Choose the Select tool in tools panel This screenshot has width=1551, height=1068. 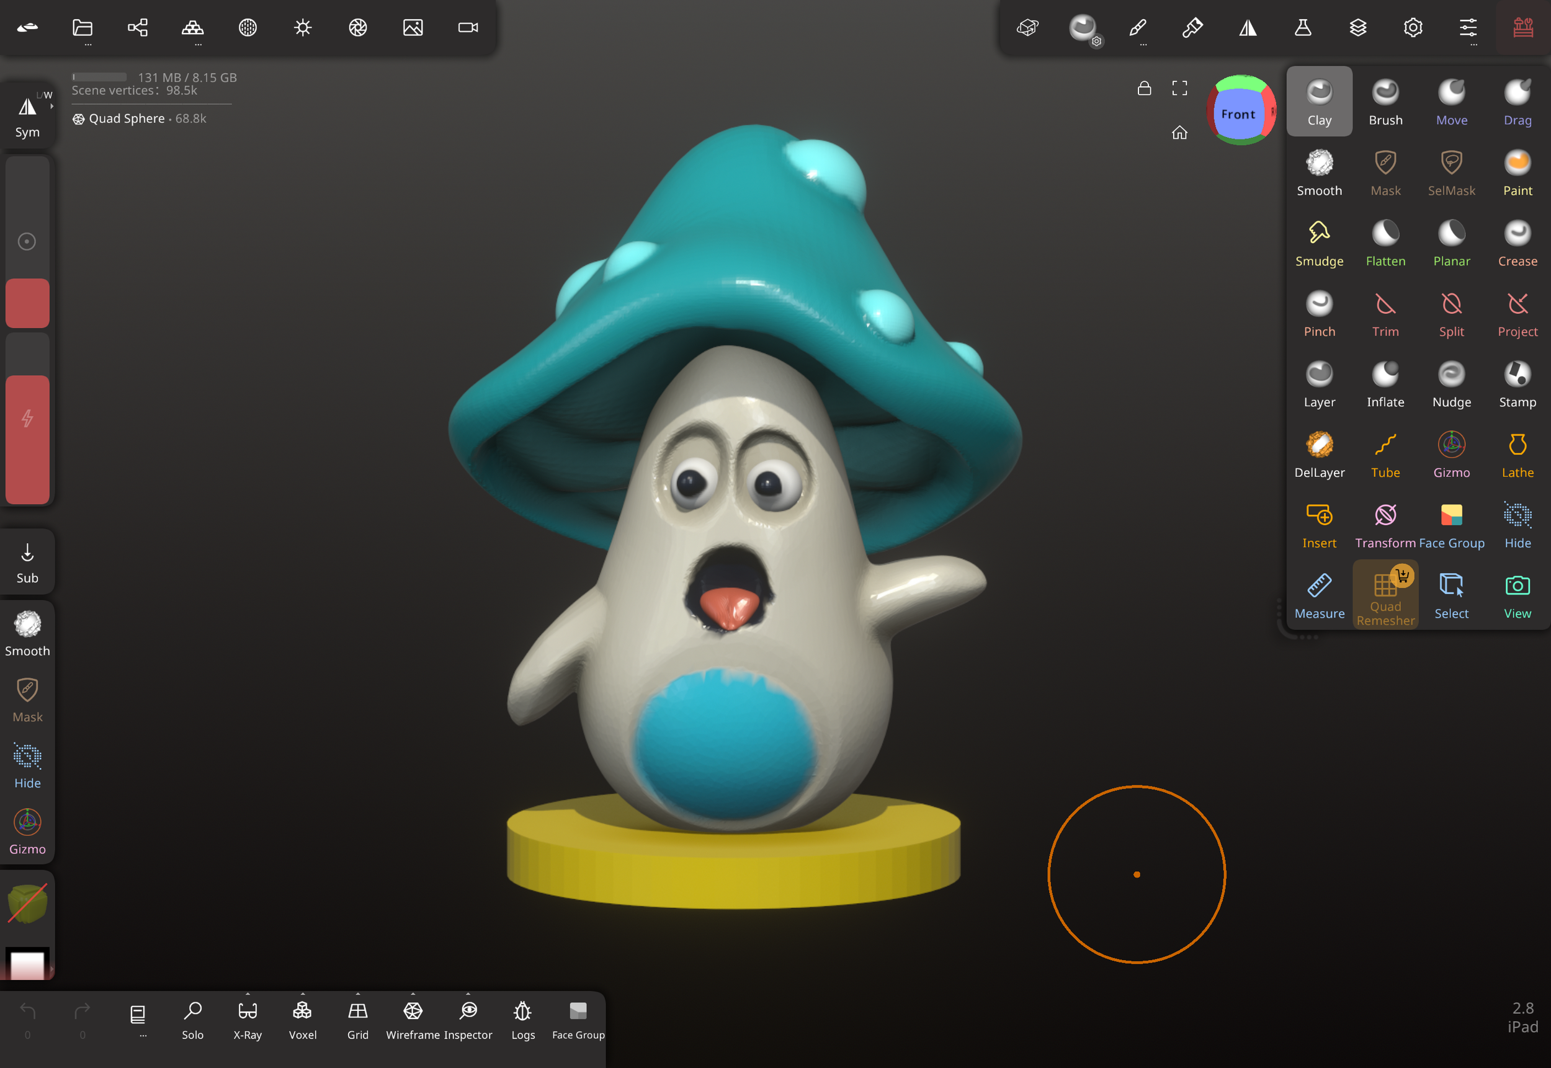coord(1451,595)
